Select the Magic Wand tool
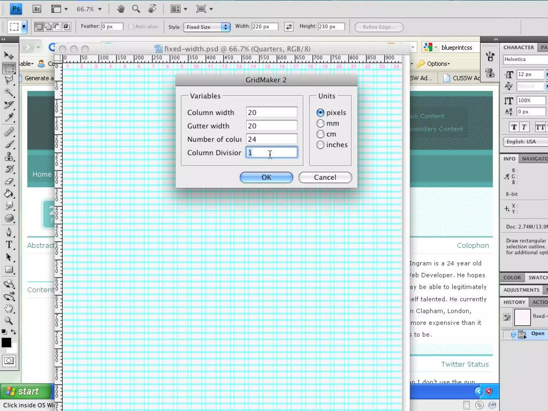This screenshot has width=548, height=411. tap(9, 92)
